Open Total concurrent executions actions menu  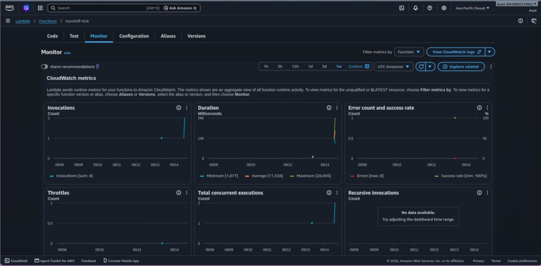(x=337, y=192)
